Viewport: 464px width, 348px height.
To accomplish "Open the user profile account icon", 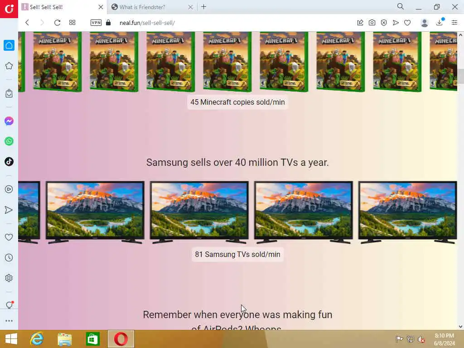I will (424, 23).
